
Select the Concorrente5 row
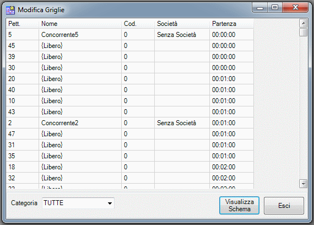[130, 35]
